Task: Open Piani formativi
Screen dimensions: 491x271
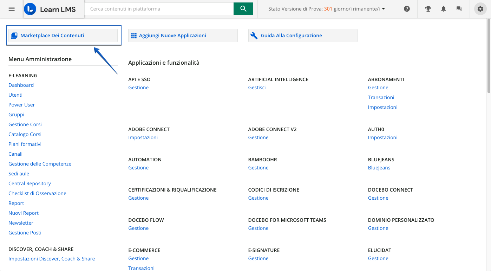Action: (25, 144)
